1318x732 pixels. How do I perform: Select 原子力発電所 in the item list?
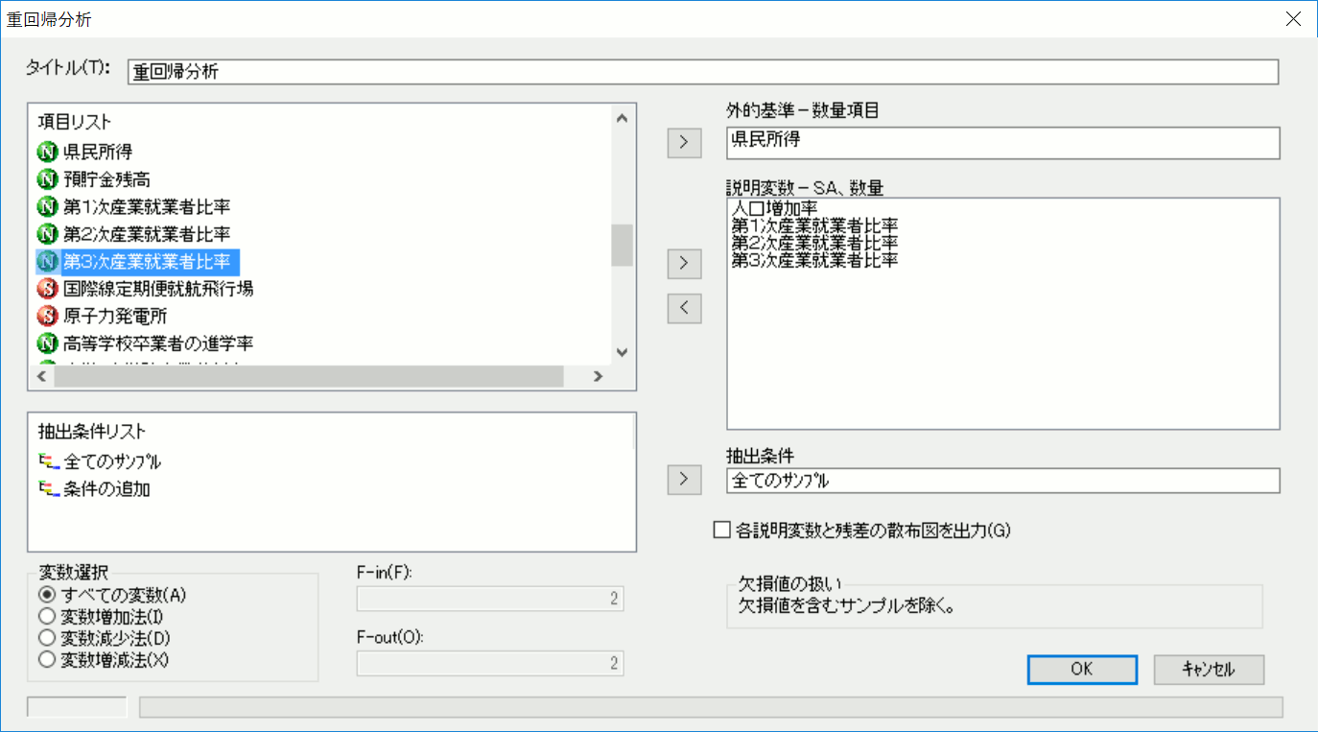115,316
